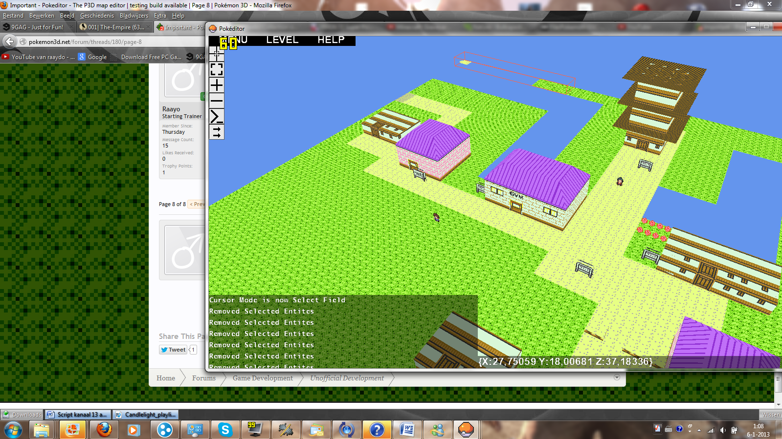Choose the select-field bracket tool

216,69
